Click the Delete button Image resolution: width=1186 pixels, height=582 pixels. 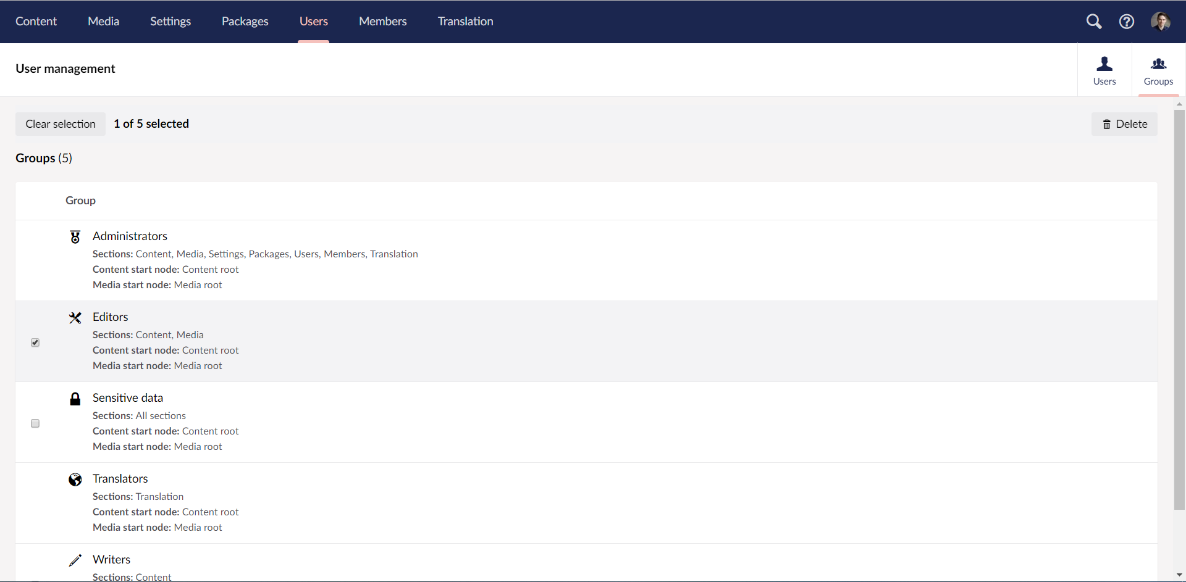click(x=1124, y=124)
